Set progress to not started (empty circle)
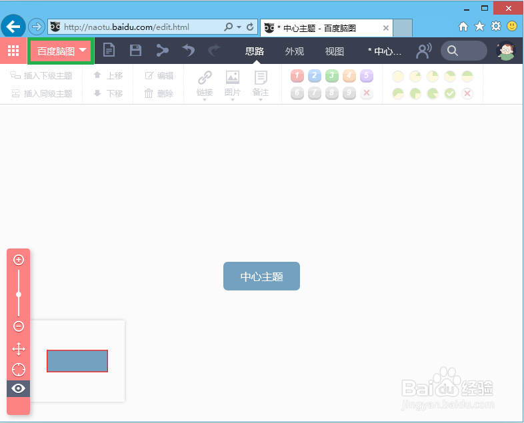Screen dimensions: 524x423 tap(398, 77)
